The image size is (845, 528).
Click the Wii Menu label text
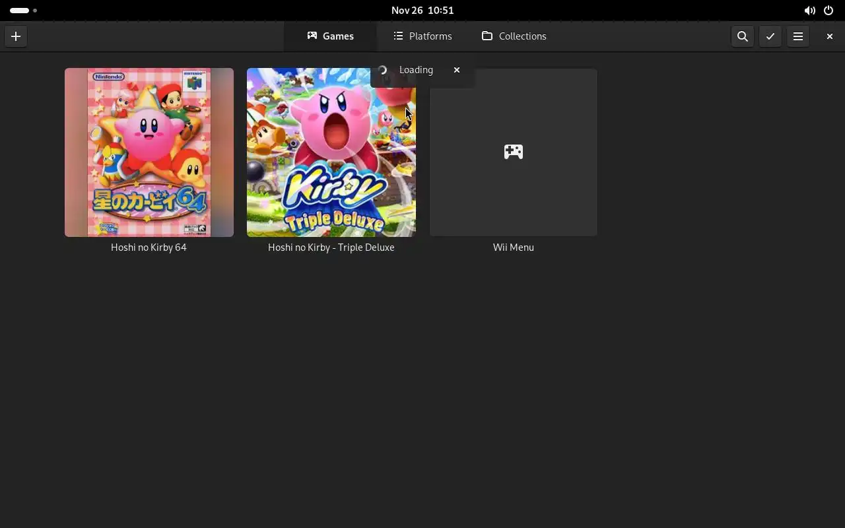[x=514, y=247]
